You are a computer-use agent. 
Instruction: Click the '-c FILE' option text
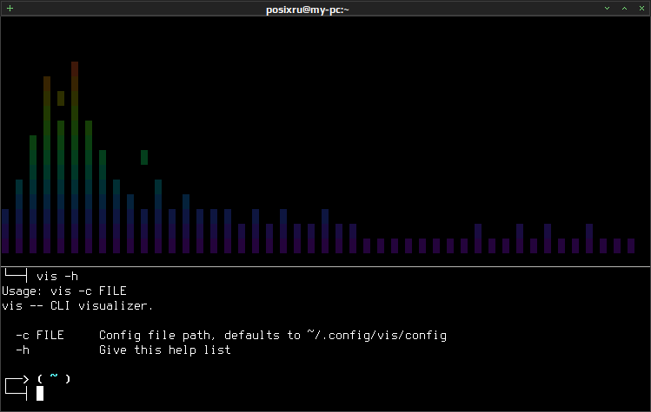(x=40, y=335)
